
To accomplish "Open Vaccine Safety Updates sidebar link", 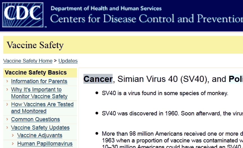I will tap(40, 127).
